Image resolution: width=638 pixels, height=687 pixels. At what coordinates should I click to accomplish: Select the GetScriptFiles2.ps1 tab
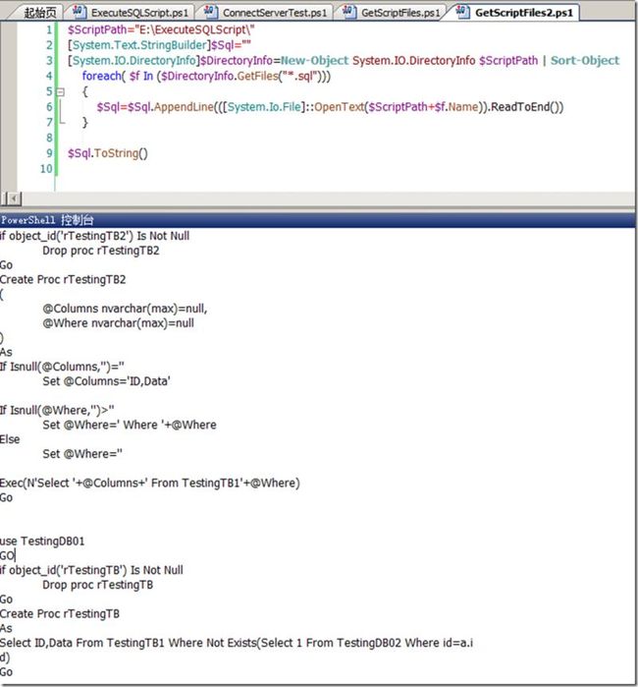pos(524,13)
